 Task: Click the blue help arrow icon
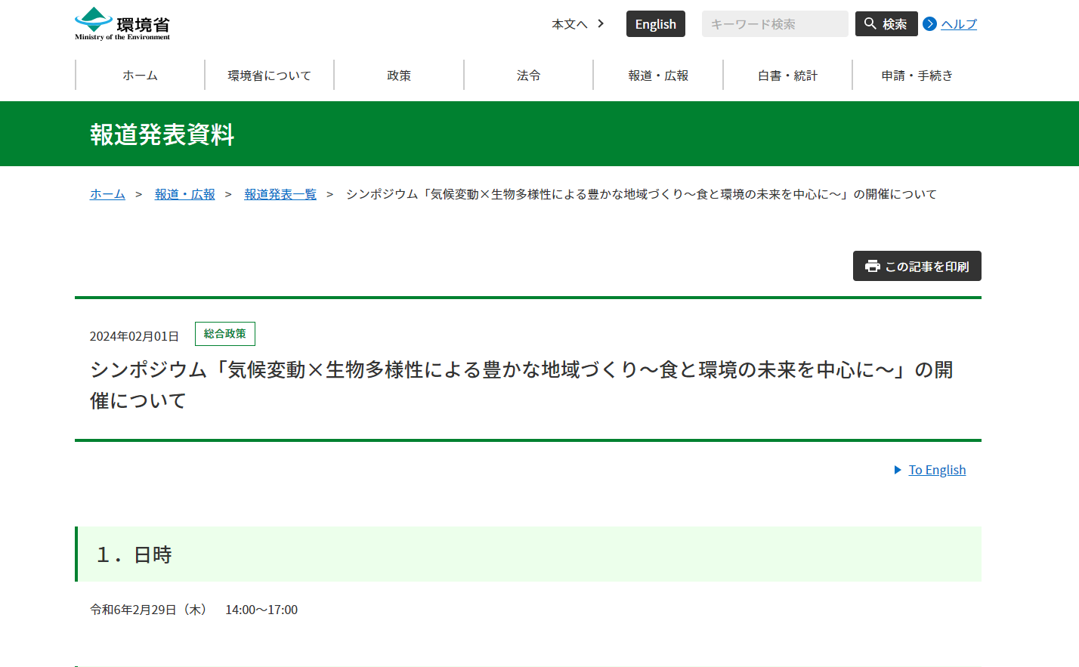click(930, 24)
